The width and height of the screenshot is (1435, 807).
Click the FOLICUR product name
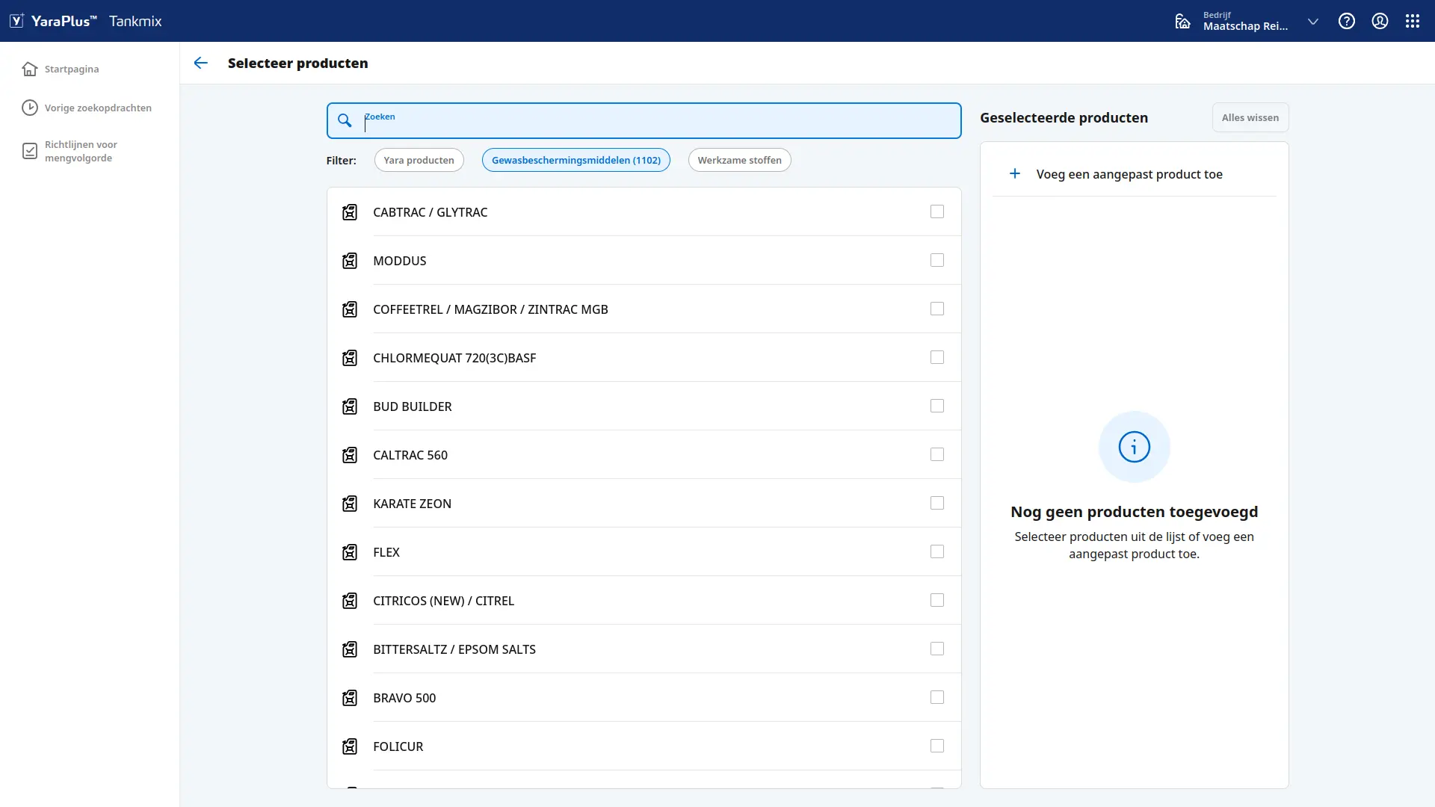(398, 746)
